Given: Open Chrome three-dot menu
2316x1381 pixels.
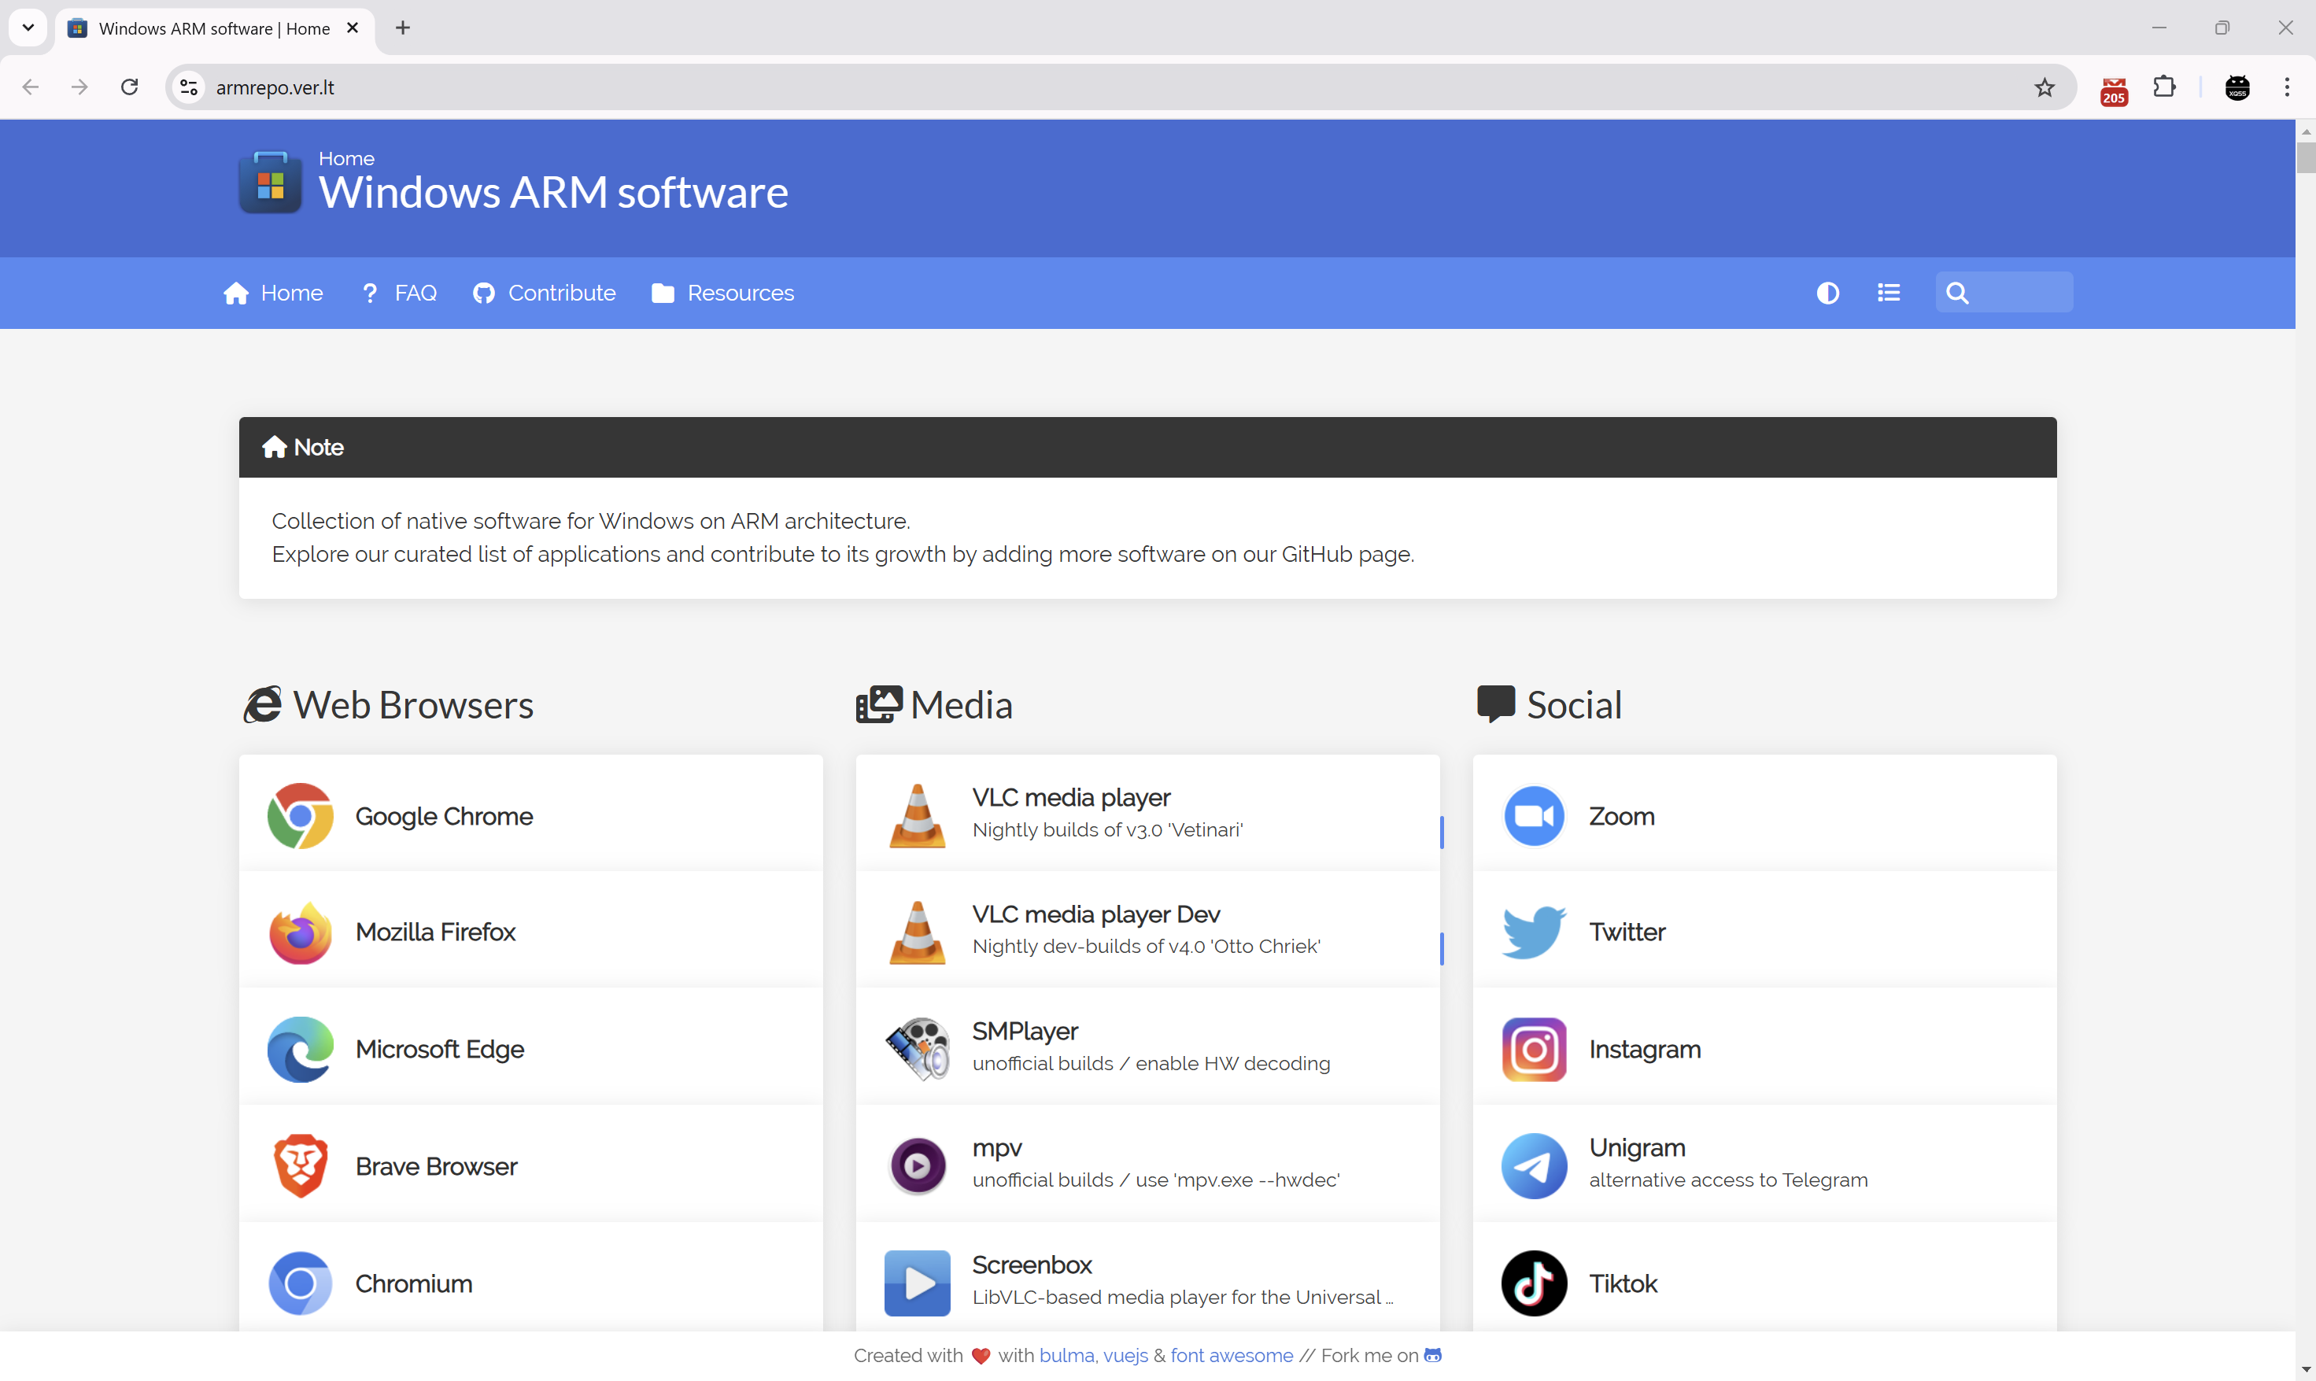Looking at the screenshot, I should coord(2286,87).
